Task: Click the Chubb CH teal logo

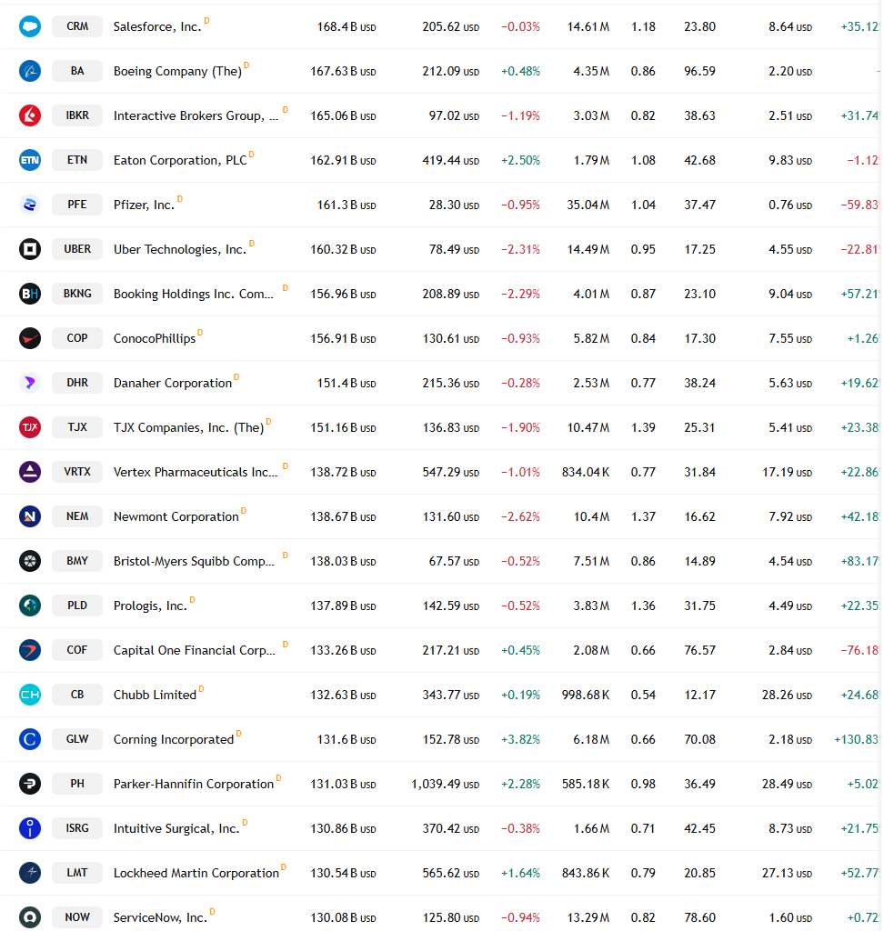Action: 30,694
